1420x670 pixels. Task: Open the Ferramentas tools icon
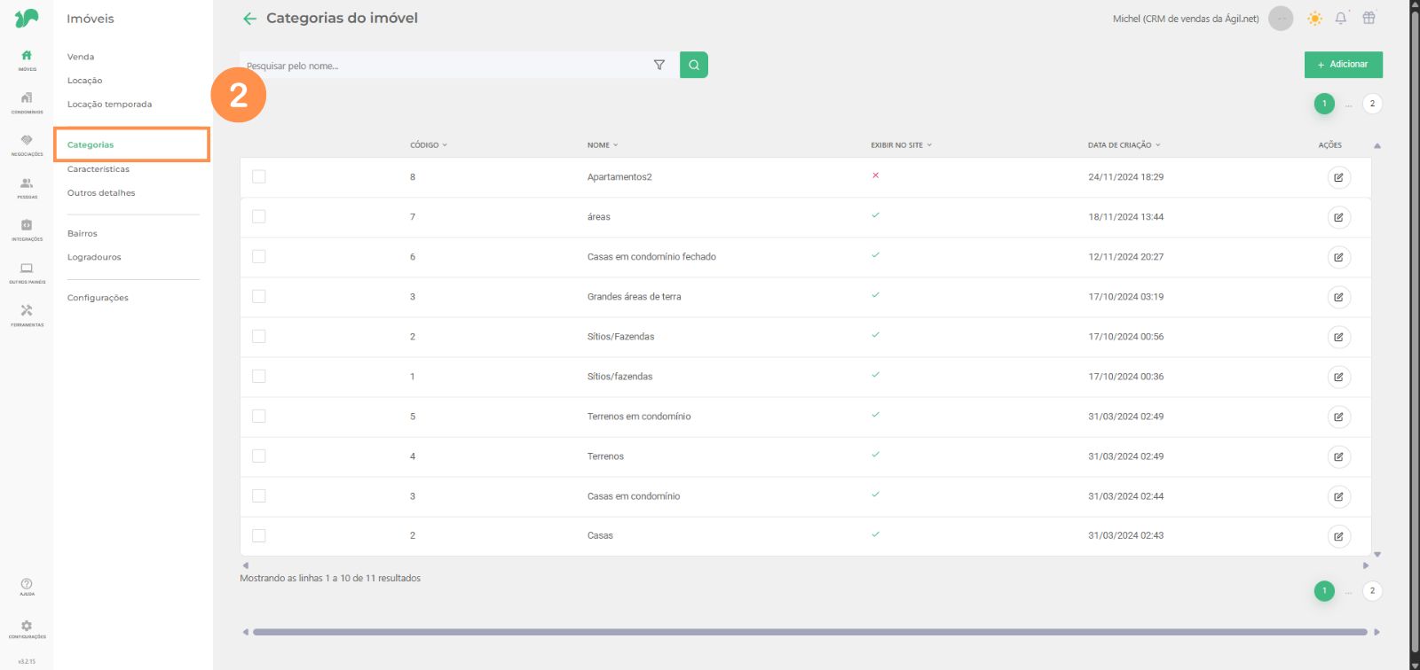click(27, 314)
